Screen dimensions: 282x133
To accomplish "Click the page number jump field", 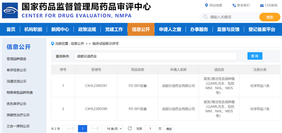I will point(150,128).
